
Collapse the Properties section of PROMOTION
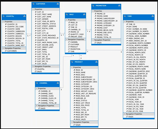[x=93, y=11]
